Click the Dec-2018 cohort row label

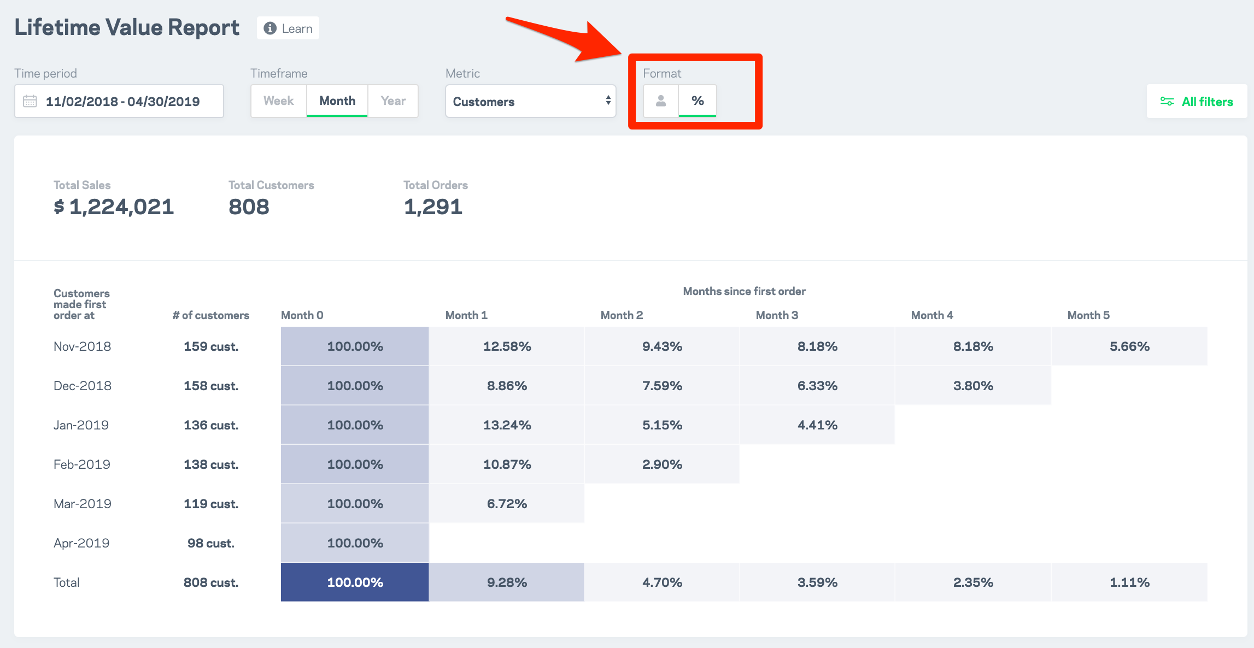83,386
